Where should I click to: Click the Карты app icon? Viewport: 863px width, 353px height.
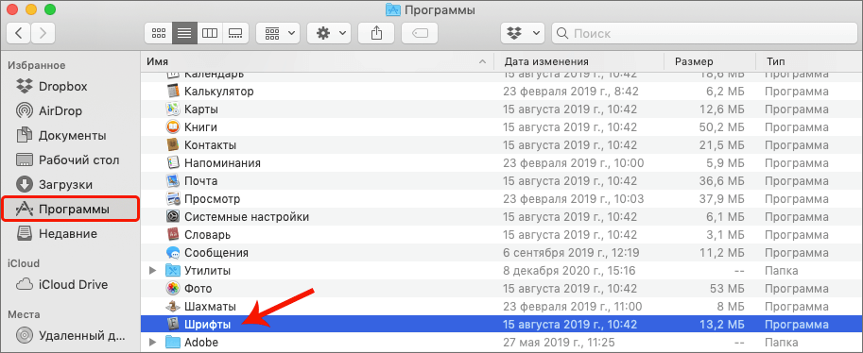(173, 109)
